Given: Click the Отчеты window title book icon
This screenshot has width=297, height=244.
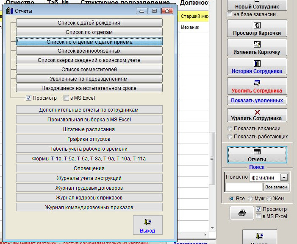Looking at the screenshot, I should tap(9, 11).
